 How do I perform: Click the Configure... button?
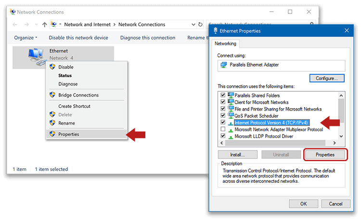(327, 78)
